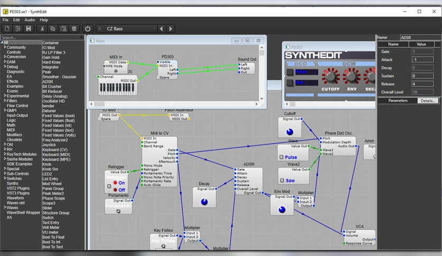Open the Edit menu

point(16,20)
